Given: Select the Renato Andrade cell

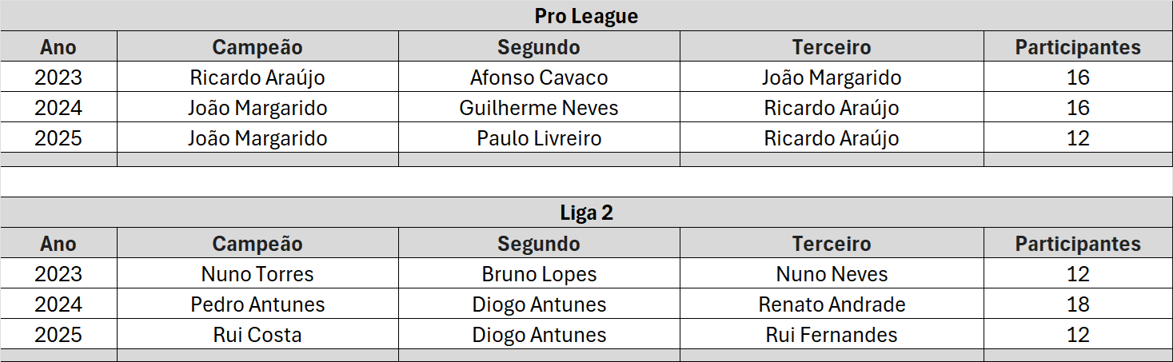Looking at the screenshot, I should [x=832, y=304].
